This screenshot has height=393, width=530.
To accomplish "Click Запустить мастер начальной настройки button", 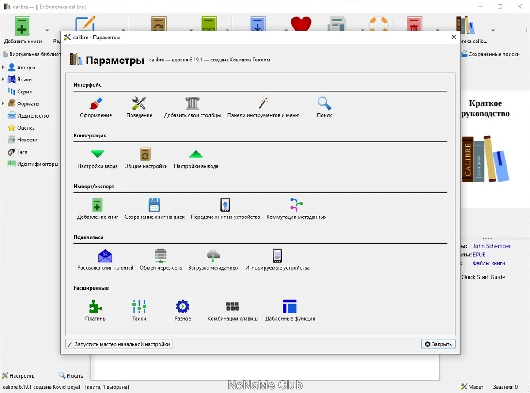I will (119, 344).
